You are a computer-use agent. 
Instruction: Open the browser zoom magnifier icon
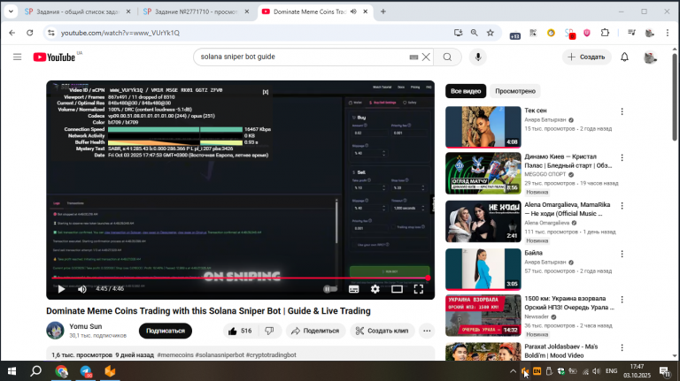click(x=474, y=33)
